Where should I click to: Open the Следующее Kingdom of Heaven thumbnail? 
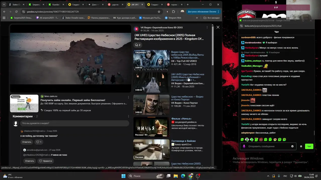tap(151, 60)
